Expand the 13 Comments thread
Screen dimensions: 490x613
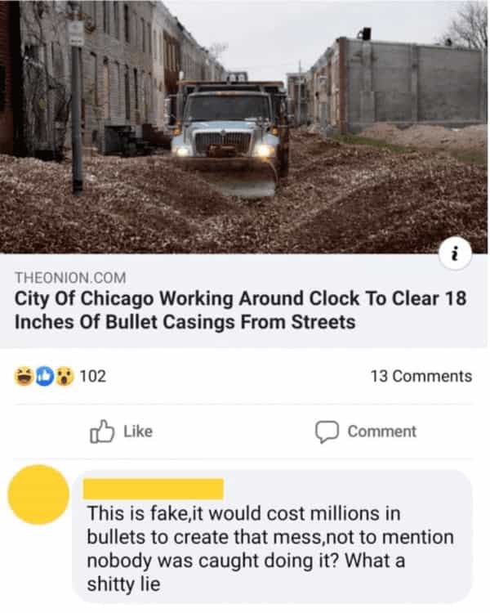(x=421, y=376)
